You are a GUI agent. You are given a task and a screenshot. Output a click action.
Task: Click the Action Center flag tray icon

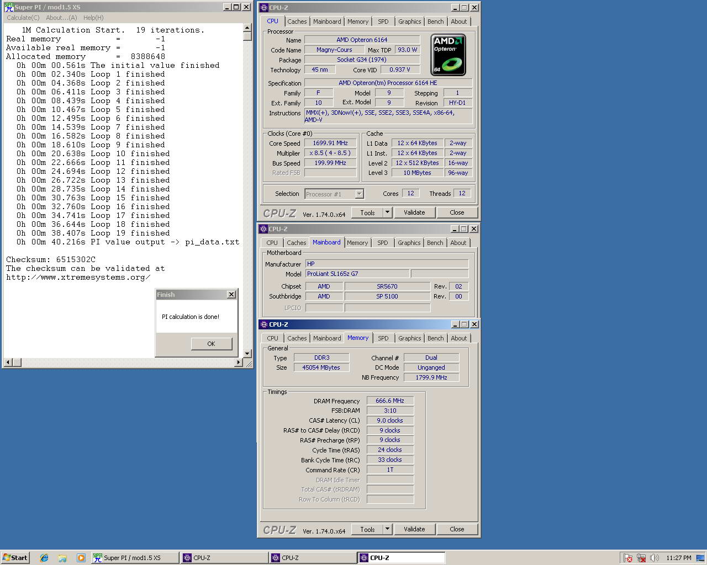click(627, 558)
